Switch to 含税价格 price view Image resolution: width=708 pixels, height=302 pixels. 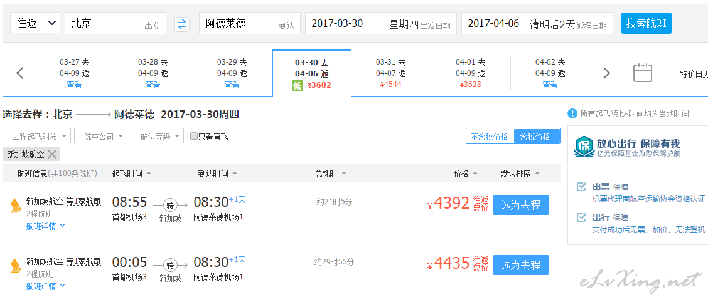coord(537,137)
